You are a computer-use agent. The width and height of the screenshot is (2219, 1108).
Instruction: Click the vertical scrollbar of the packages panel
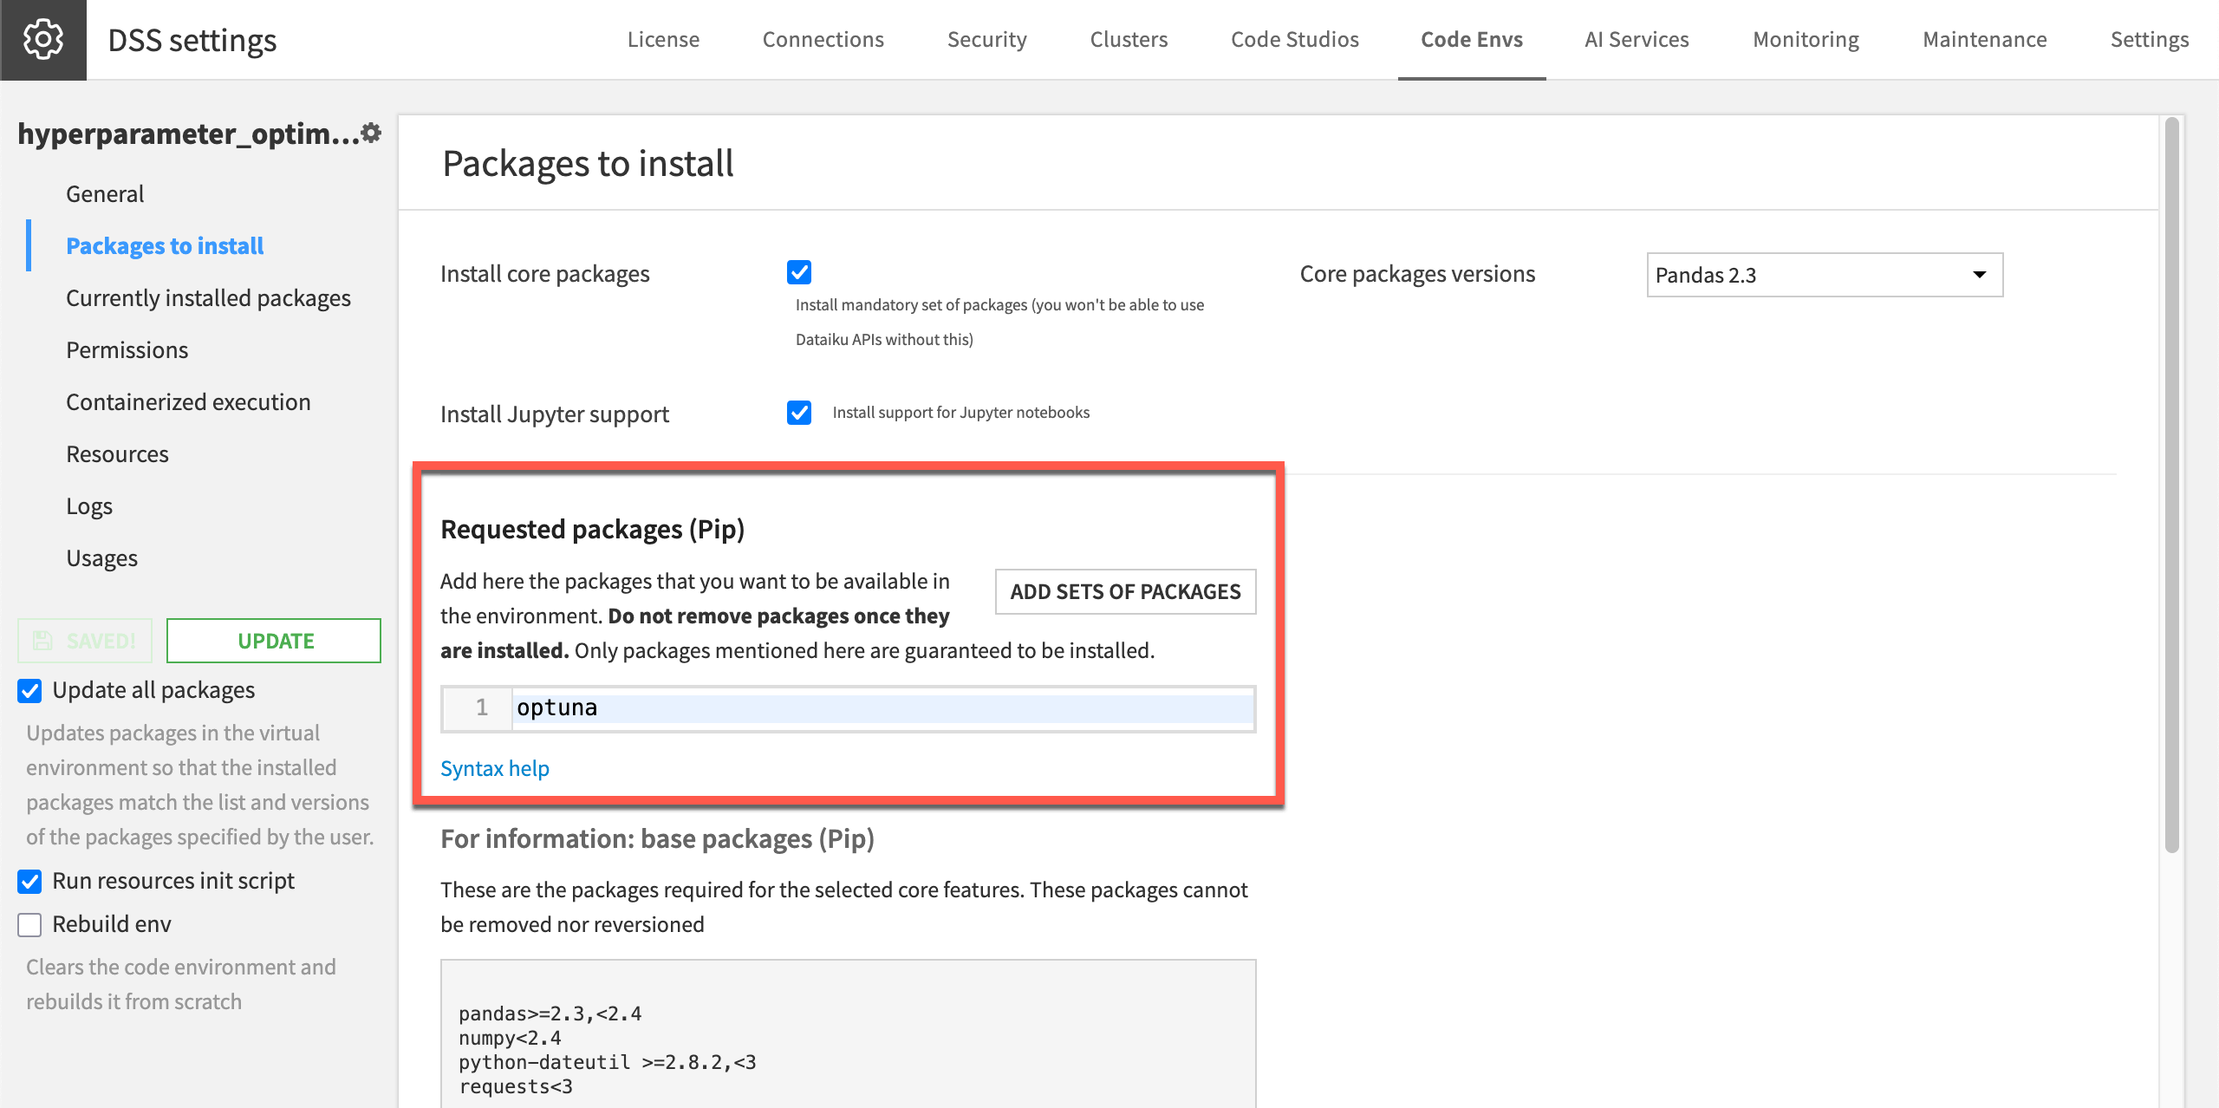(x=2171, y=486)
